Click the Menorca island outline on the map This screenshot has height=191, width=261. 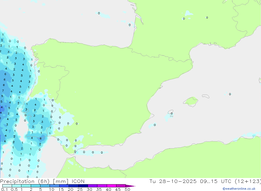coord(206,96)
